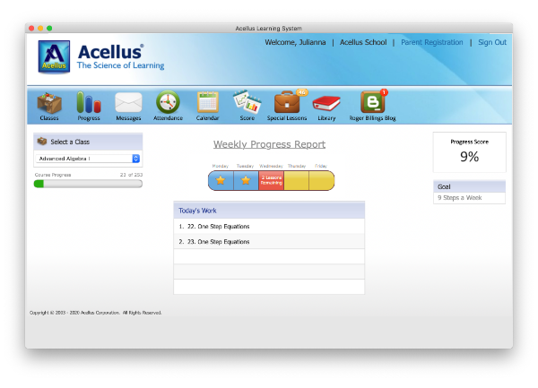Open the Score charts icon
The image size is (538, 388).
click(247, 102)
